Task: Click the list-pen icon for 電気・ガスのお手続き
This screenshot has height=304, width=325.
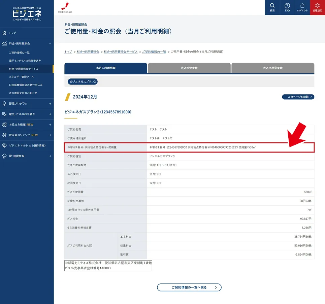Action: pyautogui.click(x=4, y=114)
